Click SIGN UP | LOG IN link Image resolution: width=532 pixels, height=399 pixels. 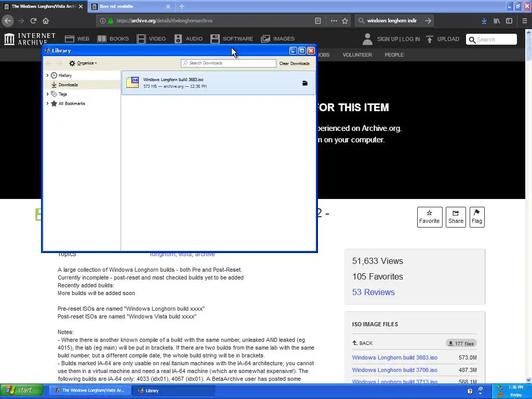click(398, 39)
